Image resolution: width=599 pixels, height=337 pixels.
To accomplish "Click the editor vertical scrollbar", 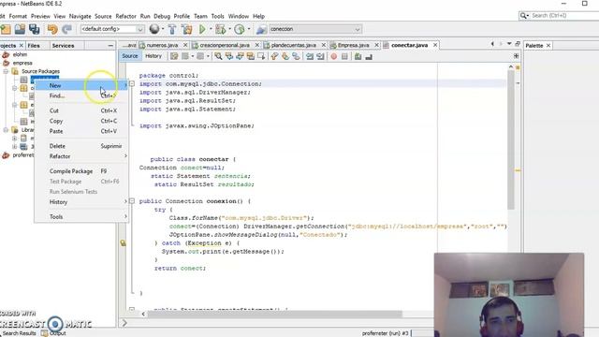I will 511,140.
